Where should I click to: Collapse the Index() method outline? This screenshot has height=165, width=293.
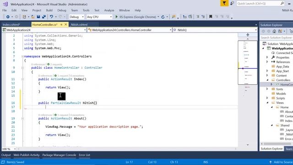(x=22, y=79)
